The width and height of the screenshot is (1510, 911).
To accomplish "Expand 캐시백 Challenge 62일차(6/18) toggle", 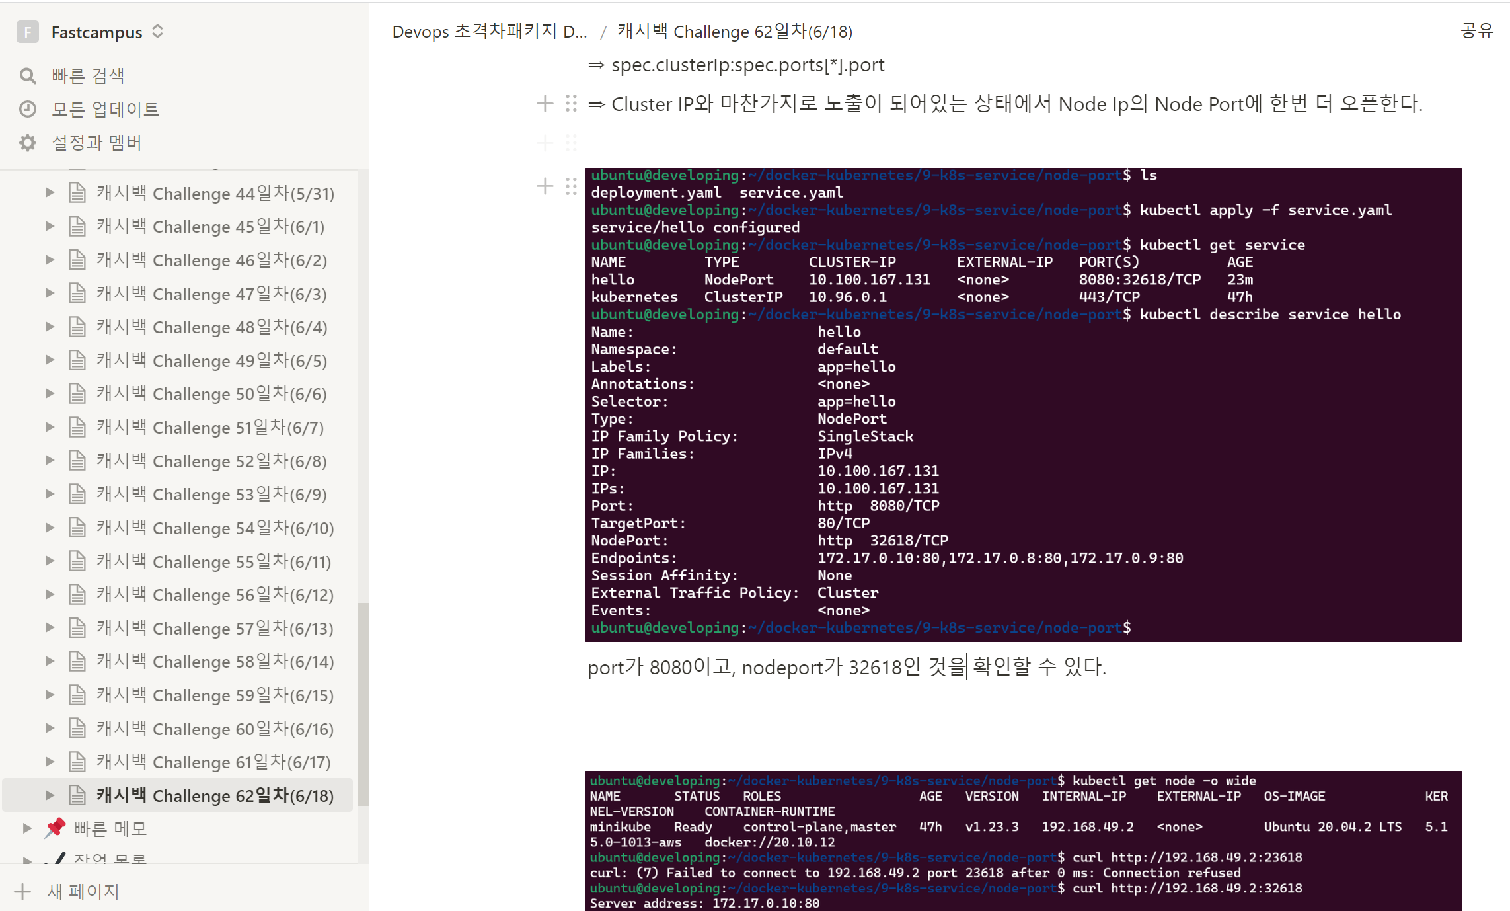I will [x=50, y=795].
